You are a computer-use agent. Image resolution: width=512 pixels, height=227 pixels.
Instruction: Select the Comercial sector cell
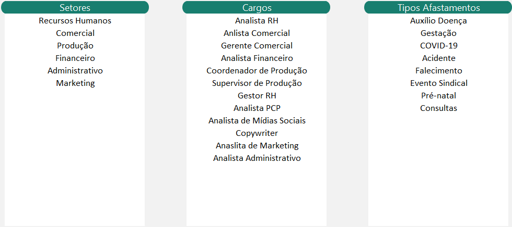pyautogui.click(x=75, y=33)
